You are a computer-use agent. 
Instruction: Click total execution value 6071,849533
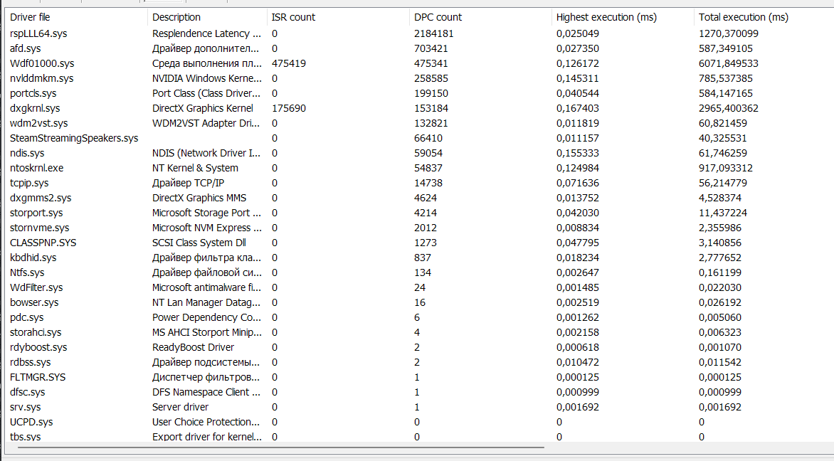click(729, 63)
